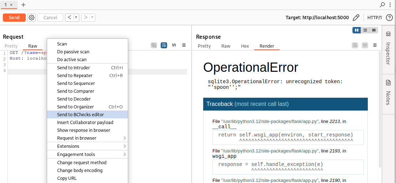The height and width of the screenshot is (183, 396).
Task: Expand the Extensions submenu
Action: point(87,146)
